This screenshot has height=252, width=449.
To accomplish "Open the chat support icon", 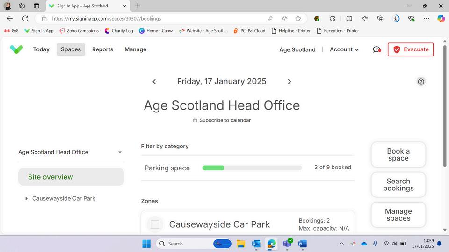I will tap(377, 49).
